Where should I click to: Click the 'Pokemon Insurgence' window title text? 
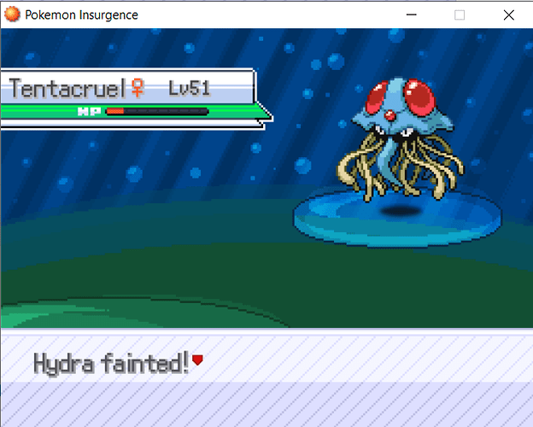82,15
